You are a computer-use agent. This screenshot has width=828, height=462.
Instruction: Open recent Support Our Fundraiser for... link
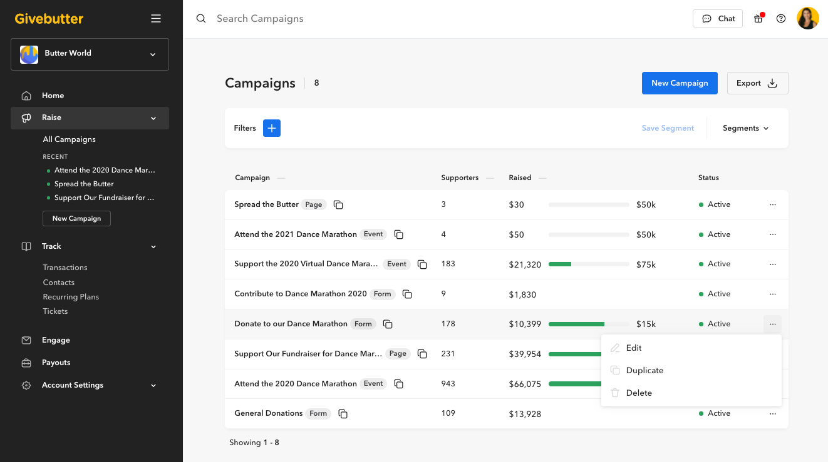(104, 198)
